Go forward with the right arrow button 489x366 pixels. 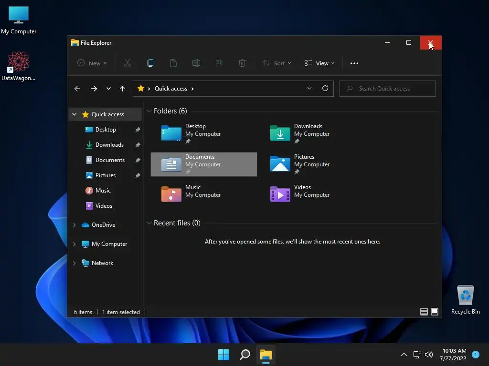coord(94,89)
